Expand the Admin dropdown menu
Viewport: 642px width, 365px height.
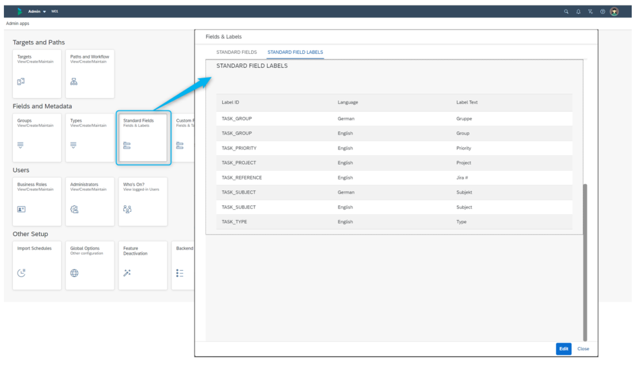[x=37, y=12]
